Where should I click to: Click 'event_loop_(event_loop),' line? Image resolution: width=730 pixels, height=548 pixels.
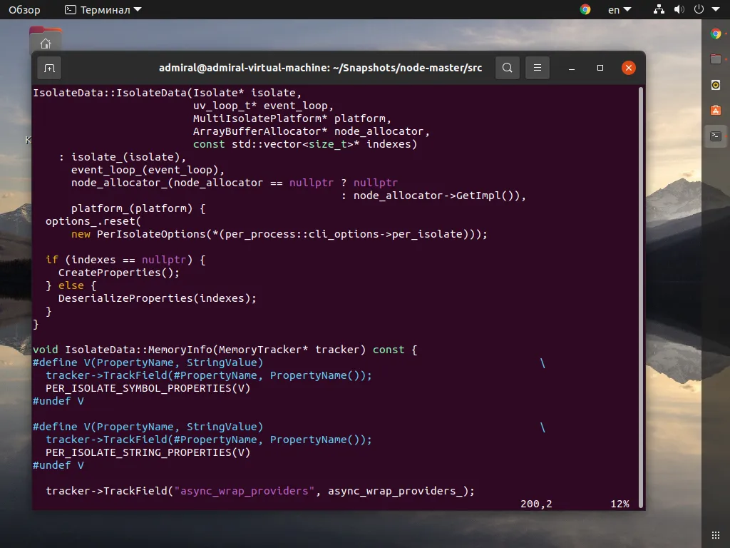[x=148, y=170]
